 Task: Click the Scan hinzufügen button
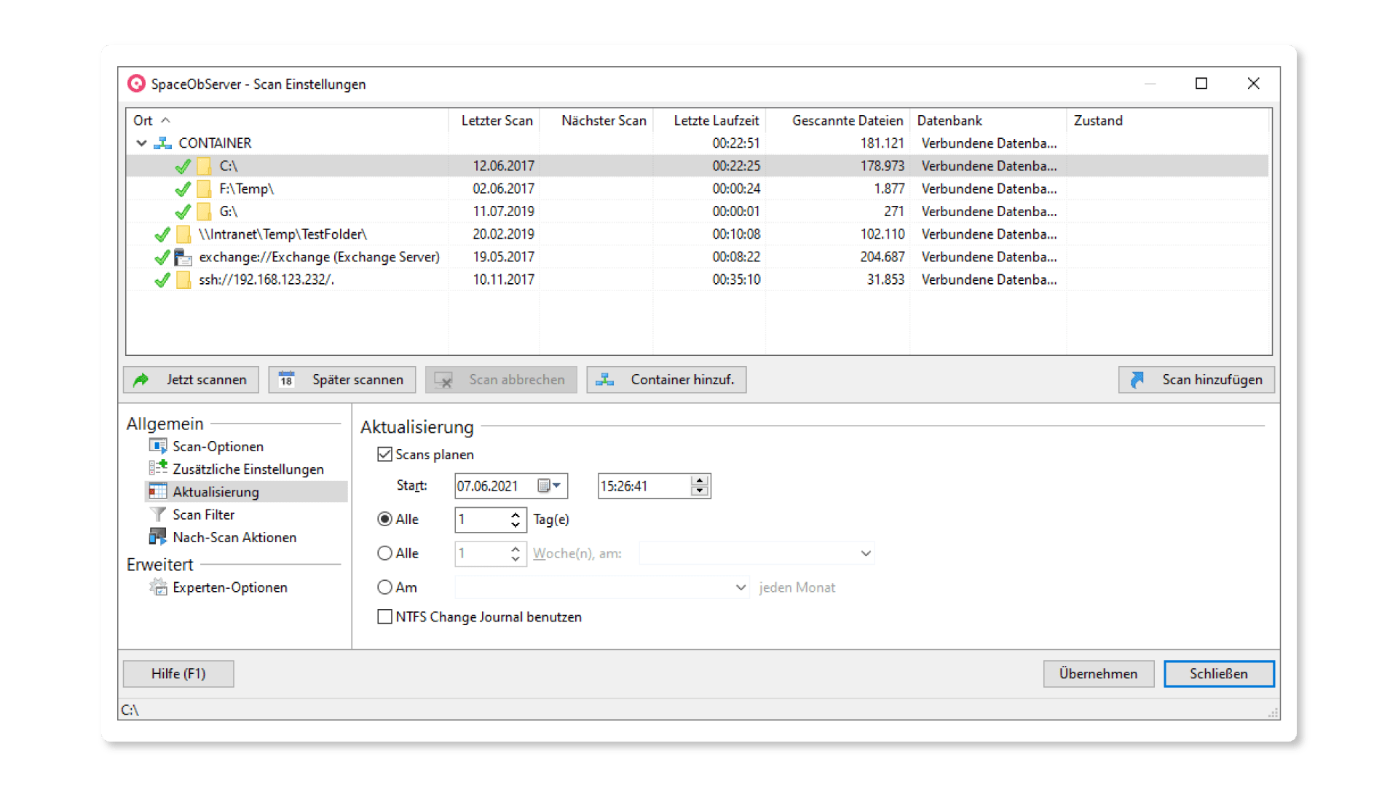click(1196, 379)
